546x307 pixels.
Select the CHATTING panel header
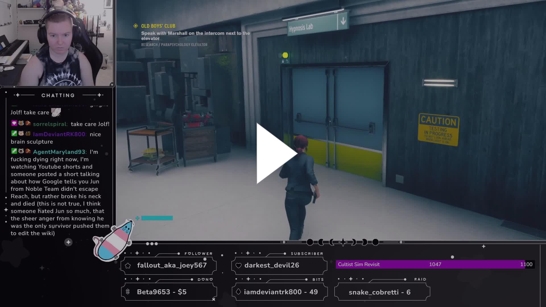(58, 95)
